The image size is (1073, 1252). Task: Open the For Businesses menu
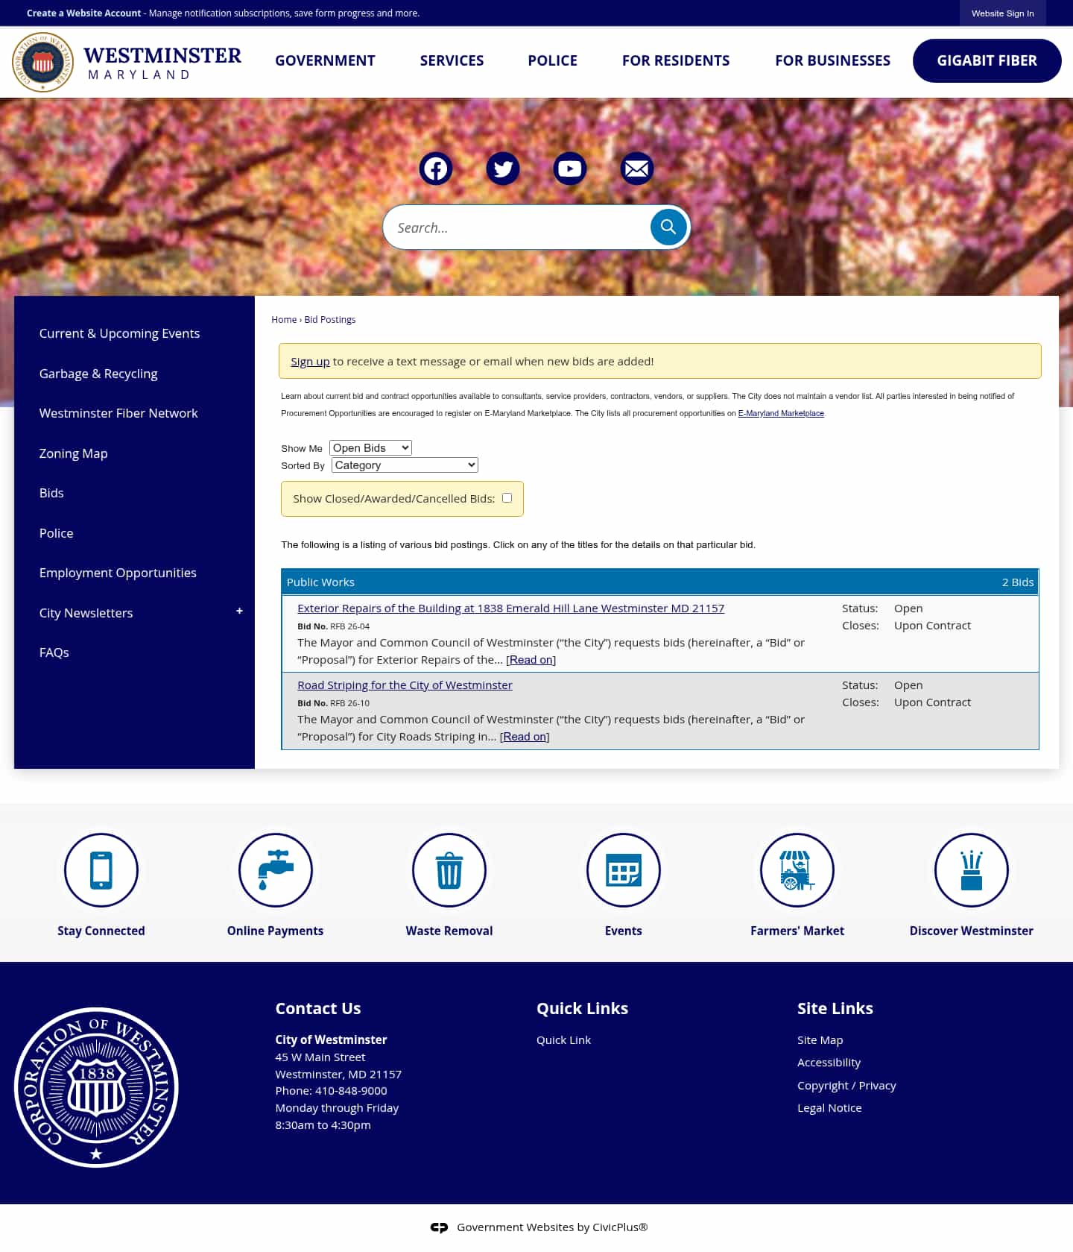(832, 60)
